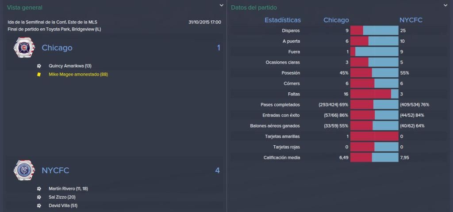The height and width of the screenshot is (212, 453).
Task: Expand the Datos del partido panel chevron
Action: point(445,5)
